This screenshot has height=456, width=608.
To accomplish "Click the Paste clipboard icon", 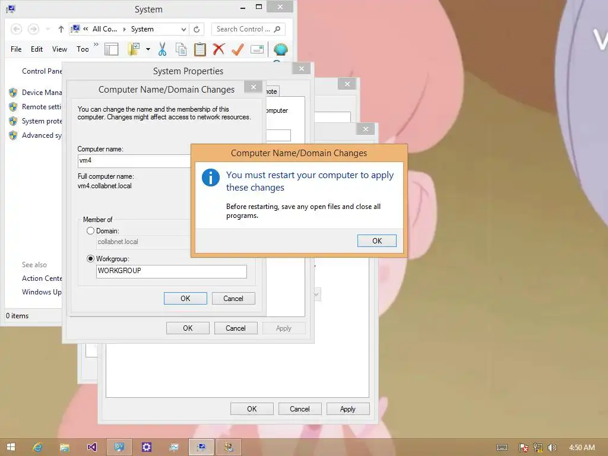I will point(199,49).
